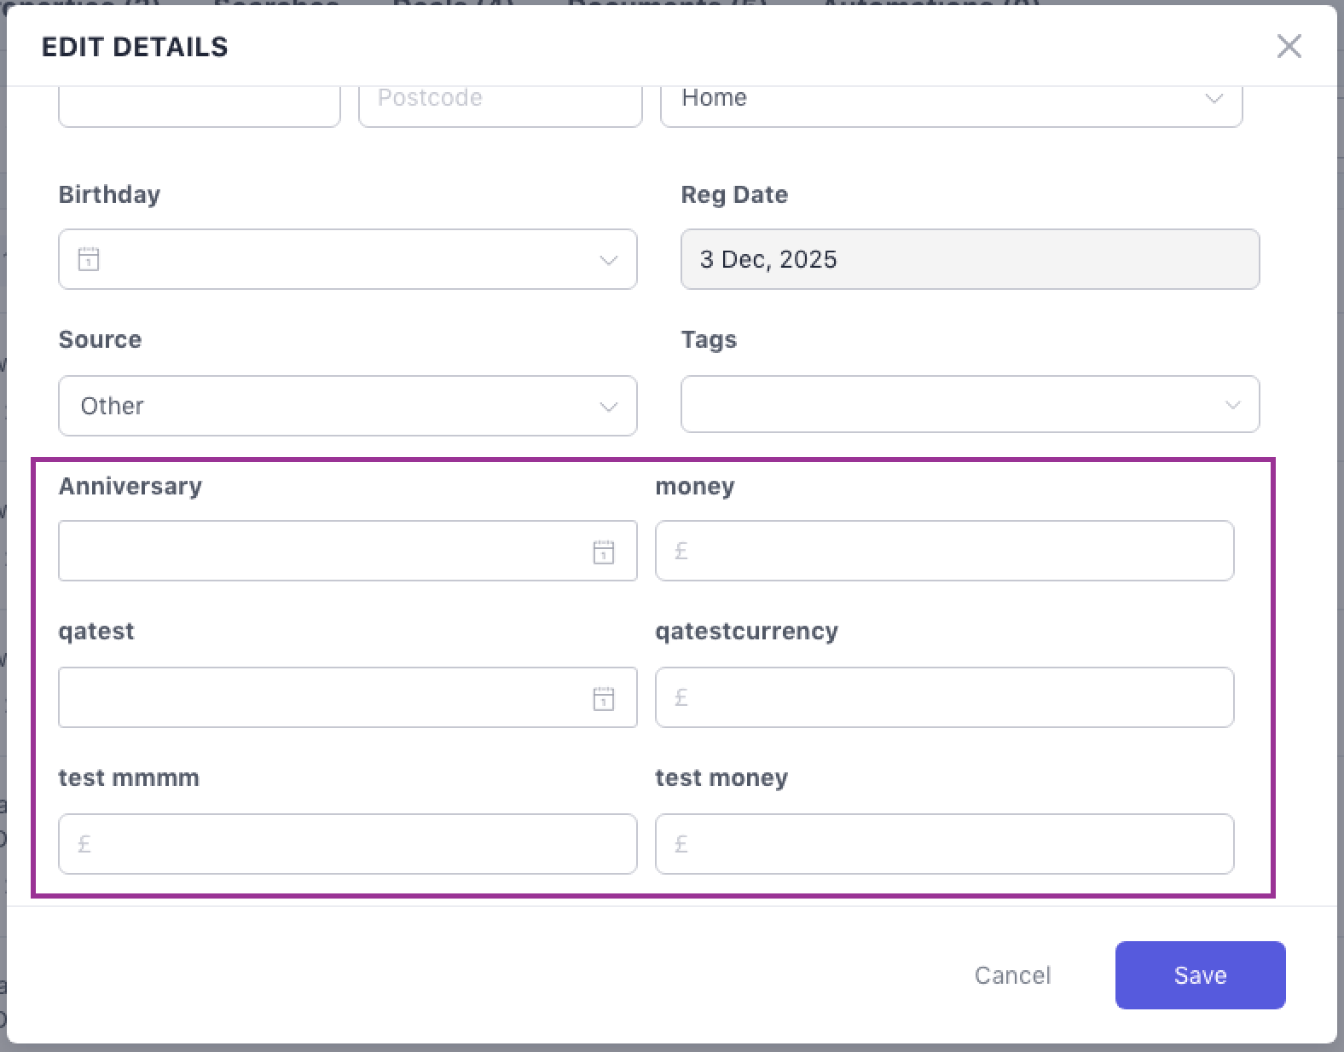Click the Edit Details dialog title

click(x=135, y=47)
